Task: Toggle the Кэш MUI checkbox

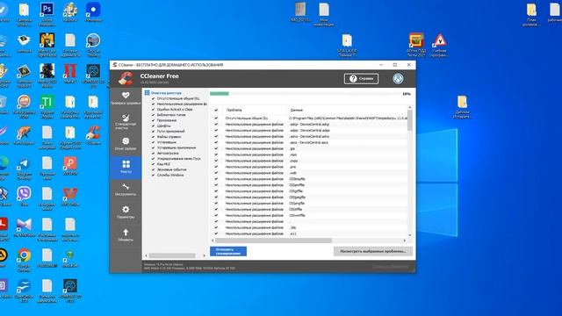Action: 153,164
